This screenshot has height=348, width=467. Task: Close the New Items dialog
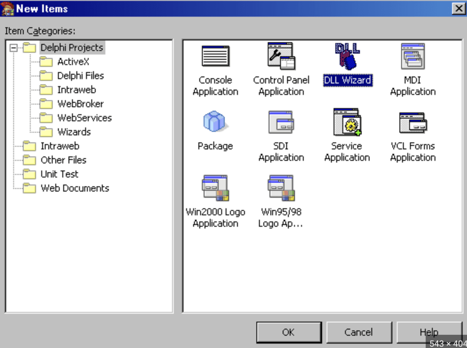coord(459,8)
